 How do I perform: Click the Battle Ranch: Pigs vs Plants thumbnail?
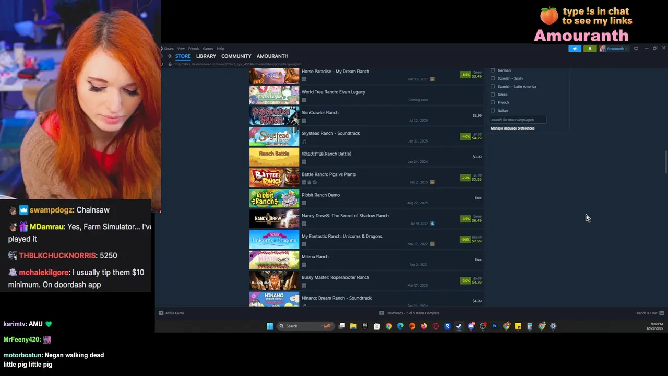click(274, 178)
